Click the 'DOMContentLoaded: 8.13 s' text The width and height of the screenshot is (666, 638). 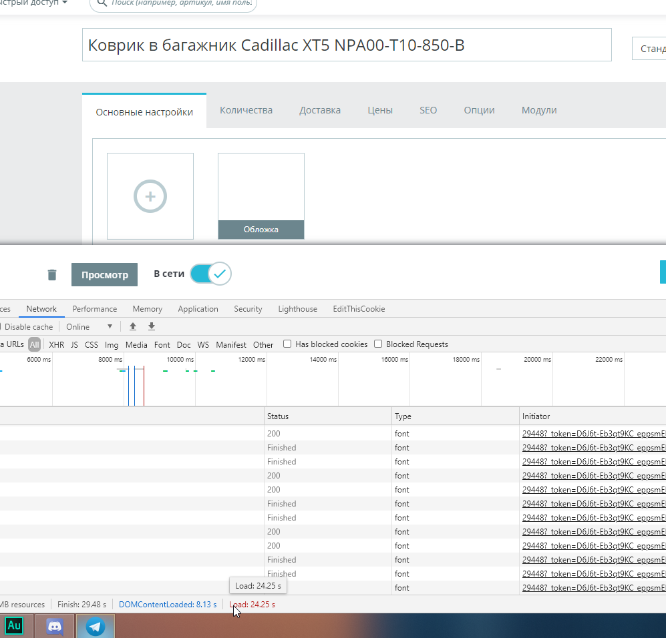(168, 605)
